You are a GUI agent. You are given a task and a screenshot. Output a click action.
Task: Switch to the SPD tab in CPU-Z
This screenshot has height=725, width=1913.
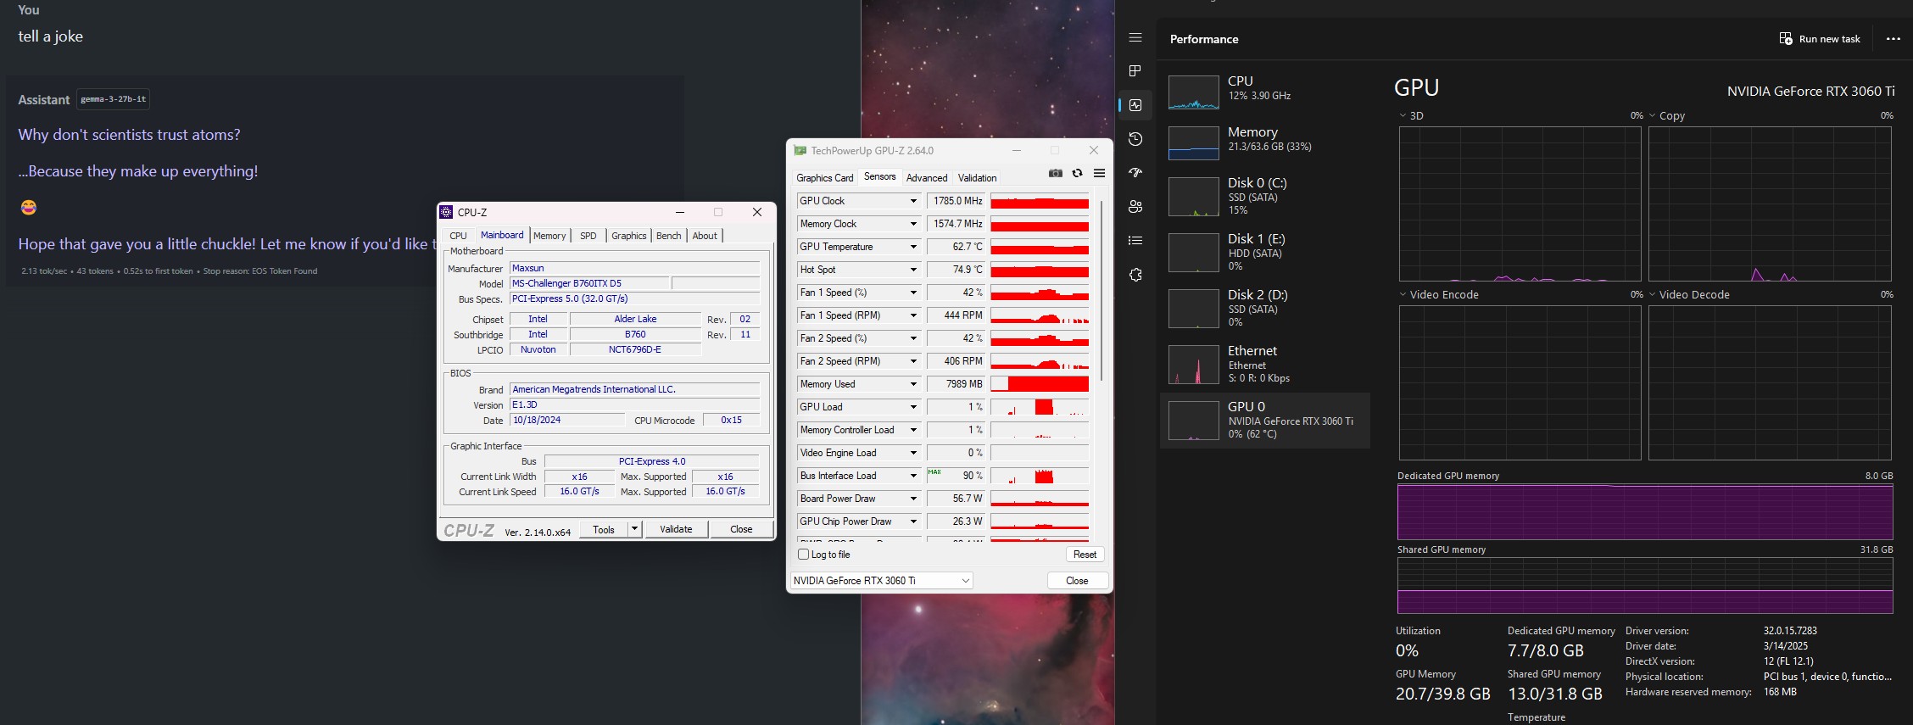(x=588, y=236)
